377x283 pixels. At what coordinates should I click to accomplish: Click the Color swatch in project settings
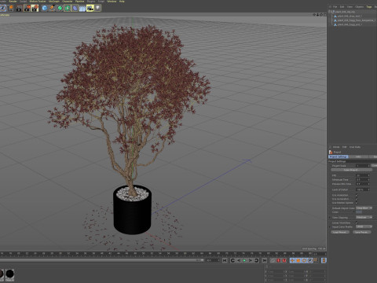pyautogui.click(x=359, y=211)
